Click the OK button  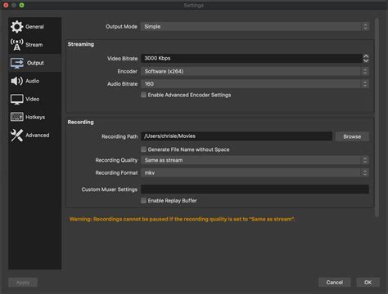368,283
